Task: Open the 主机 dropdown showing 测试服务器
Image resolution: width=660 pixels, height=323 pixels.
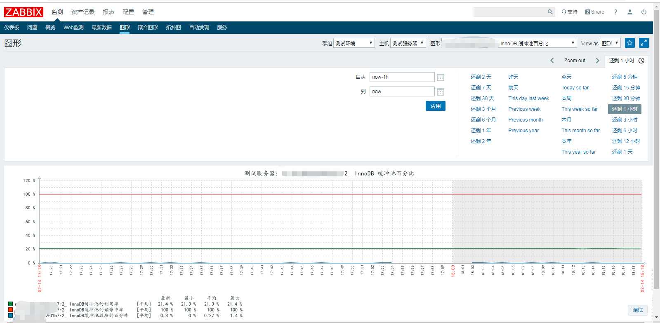Action: [x=408, y=43]
